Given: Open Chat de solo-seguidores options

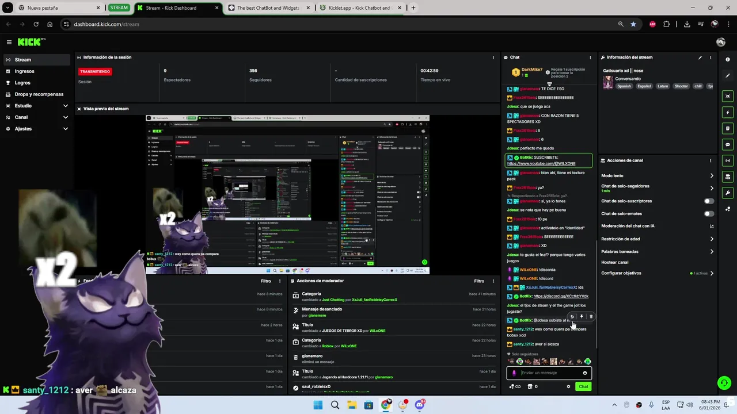Looking at the screenshot, I should pos(657,188).
